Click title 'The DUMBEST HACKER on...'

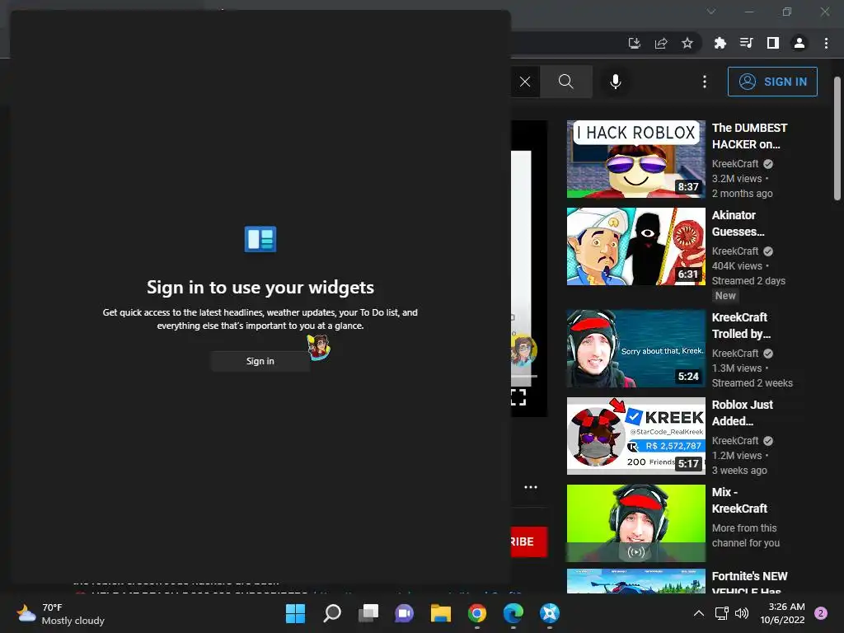tap(749, 136)
